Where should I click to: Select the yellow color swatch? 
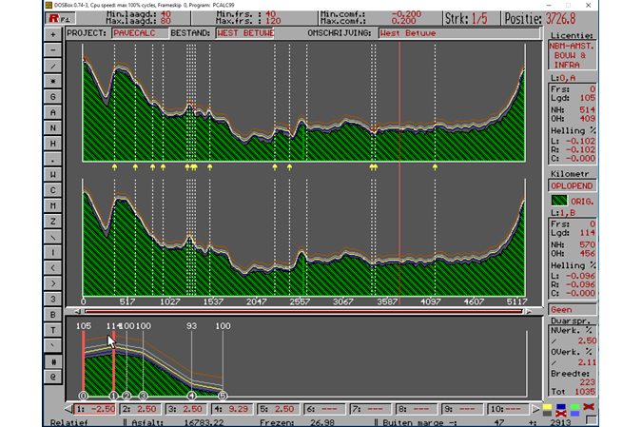[x=547, y=407]
